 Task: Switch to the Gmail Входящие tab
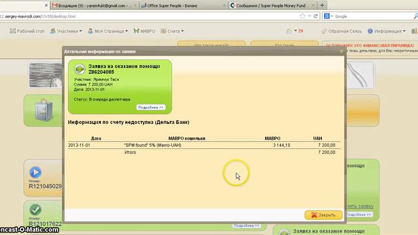95,5
